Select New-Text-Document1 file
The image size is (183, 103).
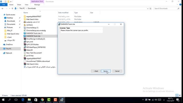pyautogui.click(x=34, y=53)
